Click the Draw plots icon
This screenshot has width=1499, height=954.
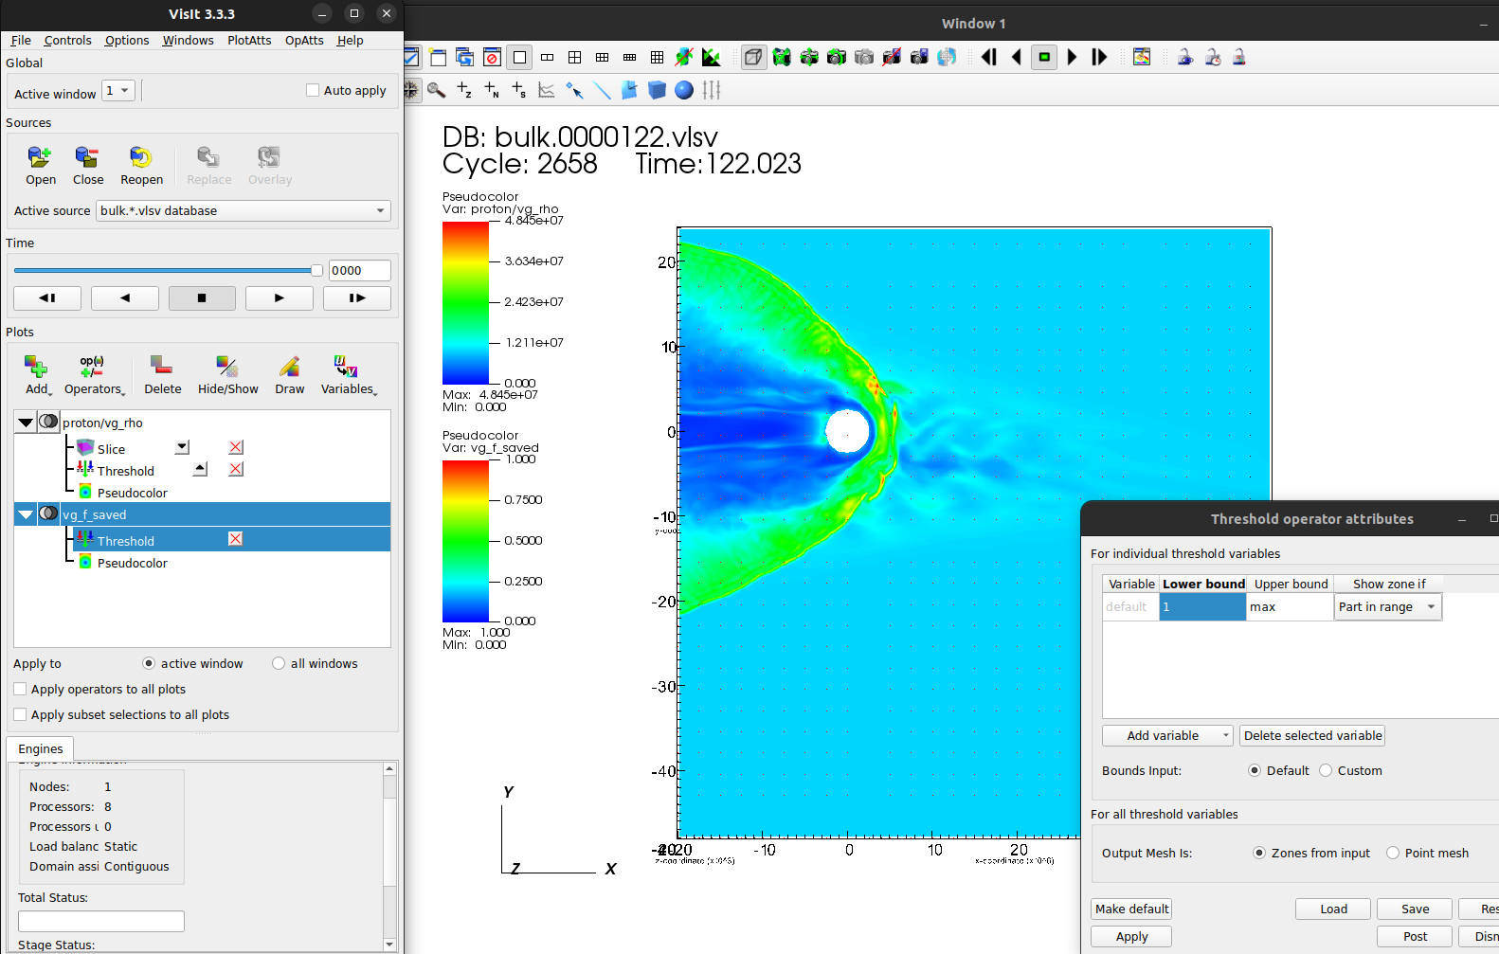tap(289, 367)
